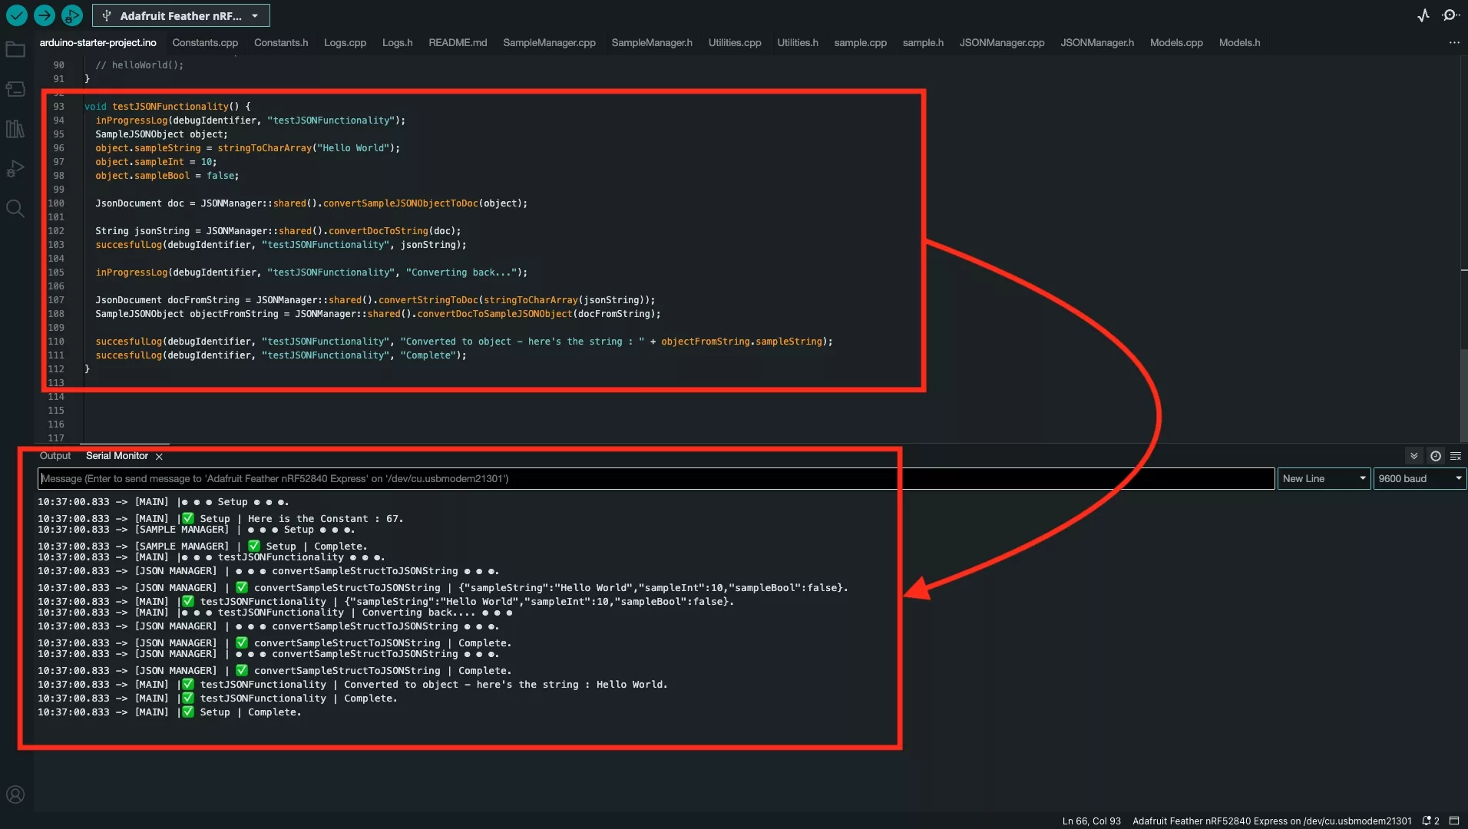Open the JSONManager.cpp tab
Screen dimensions: 1468x829
pyautogui.click(x=1002, y=43)
